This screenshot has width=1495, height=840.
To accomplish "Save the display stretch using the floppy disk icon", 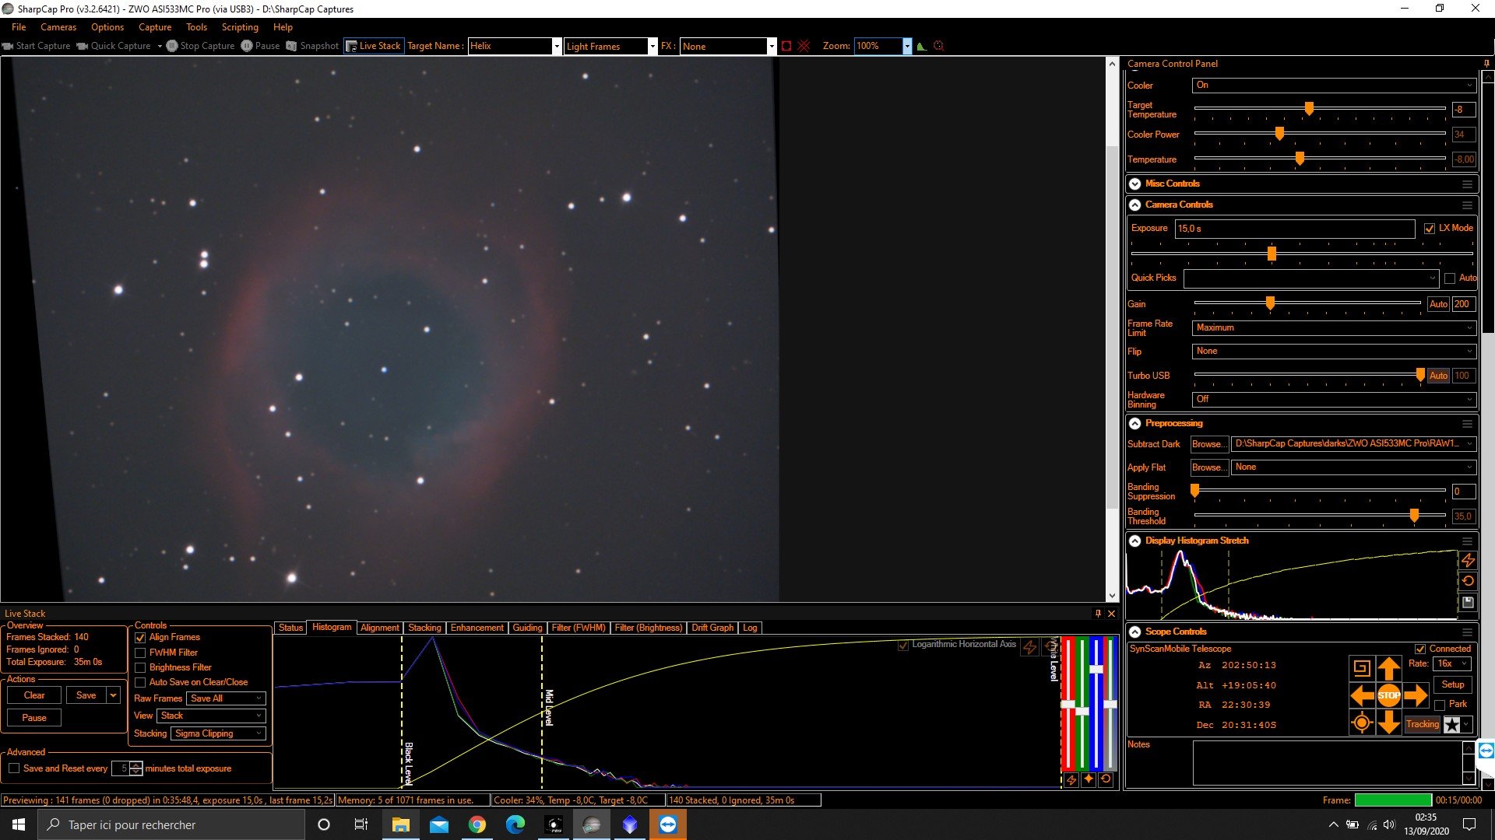I will point(1468,602).
